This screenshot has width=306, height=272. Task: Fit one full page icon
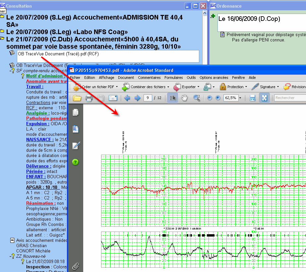[264, 98]
